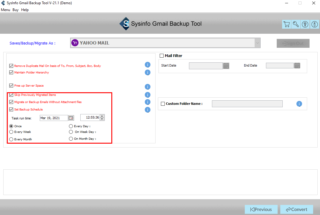
Task: Open the question mark help icon
Action: click(305, 24)
